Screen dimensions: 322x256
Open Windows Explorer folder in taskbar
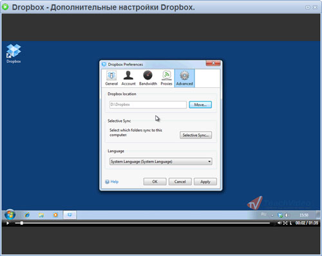point(41,215)
